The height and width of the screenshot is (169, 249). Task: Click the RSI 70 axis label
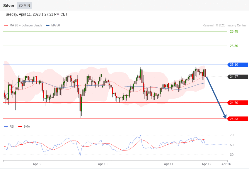click(x=232, y=135)
